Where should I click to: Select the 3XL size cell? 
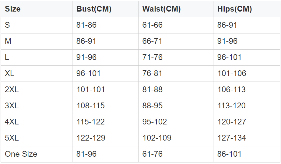pos(12,106)
